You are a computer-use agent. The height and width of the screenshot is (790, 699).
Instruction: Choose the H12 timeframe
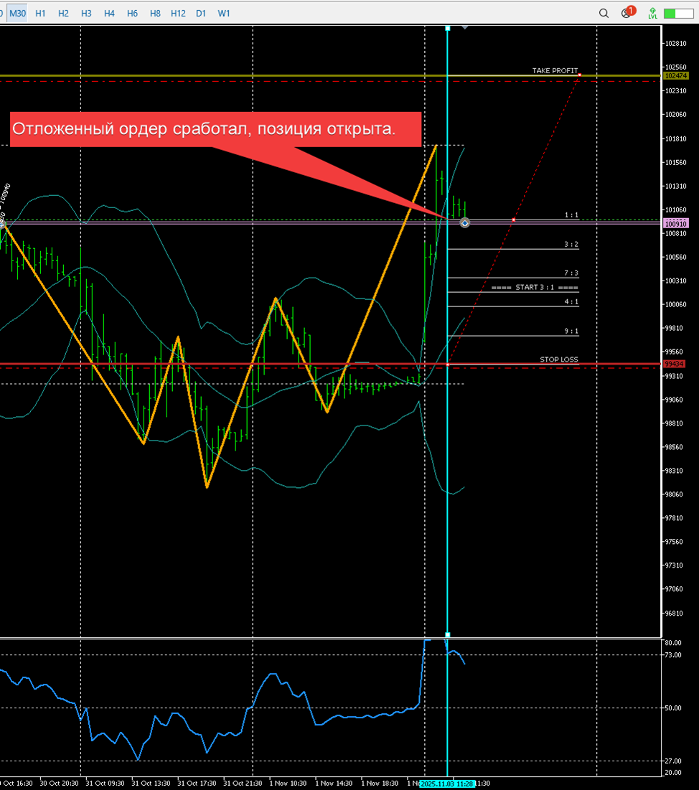point(178,13)
